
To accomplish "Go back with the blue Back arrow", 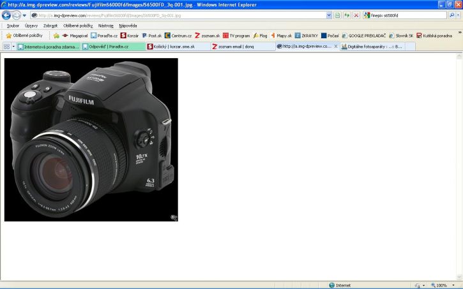I will point(6,15).
